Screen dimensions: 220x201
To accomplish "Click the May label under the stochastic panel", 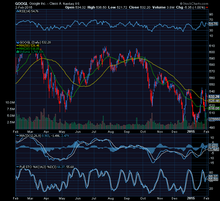I will (62, 198).
